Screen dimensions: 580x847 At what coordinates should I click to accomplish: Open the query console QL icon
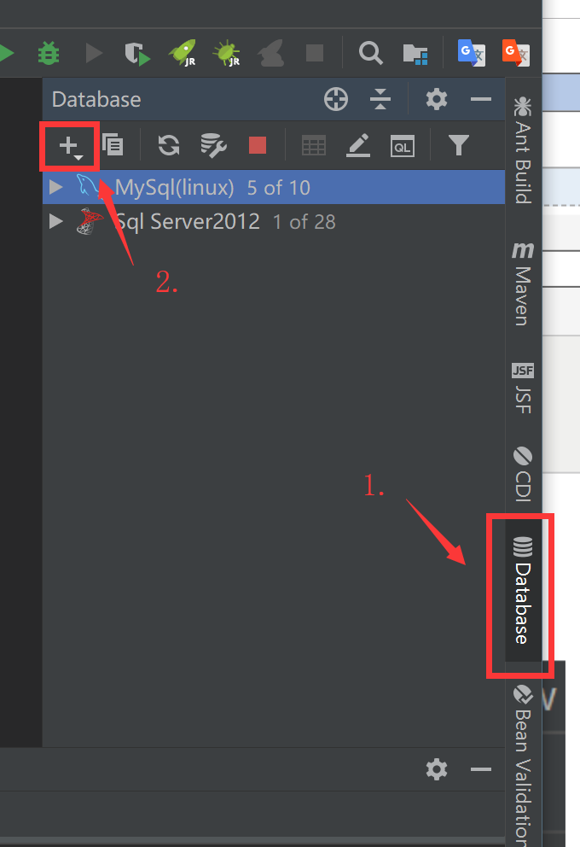point(403,146)
